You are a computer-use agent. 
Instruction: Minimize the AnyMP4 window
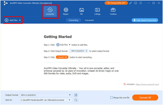(x=149, y=3)
